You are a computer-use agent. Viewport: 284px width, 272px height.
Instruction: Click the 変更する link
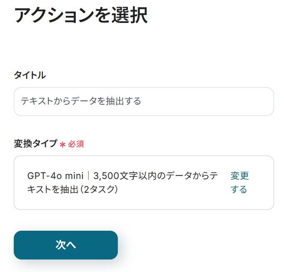(239, 183)
